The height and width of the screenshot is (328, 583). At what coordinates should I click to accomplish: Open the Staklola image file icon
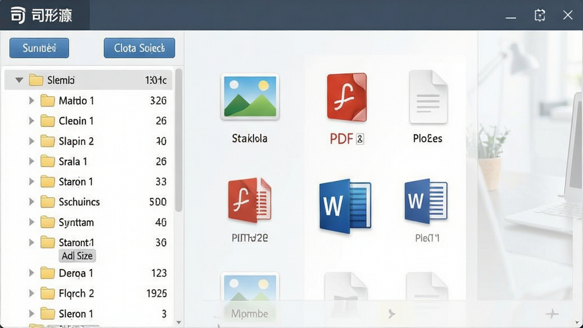pos(250,97)
